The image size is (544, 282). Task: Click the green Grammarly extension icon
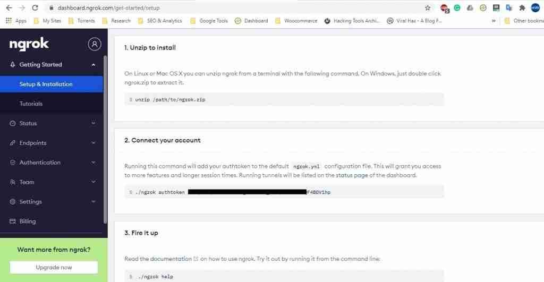tap(457, 7)
